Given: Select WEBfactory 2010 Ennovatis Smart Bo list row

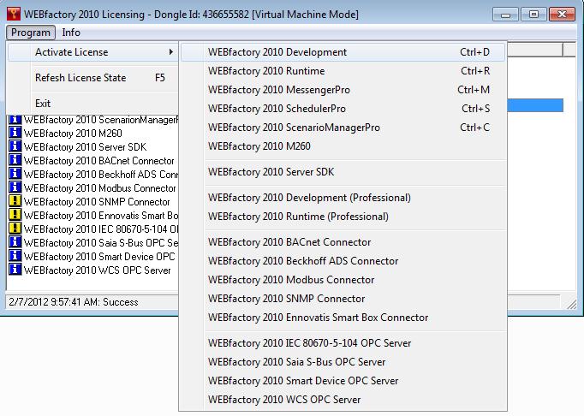Looking at the screenshot, I should pos(101,216).
